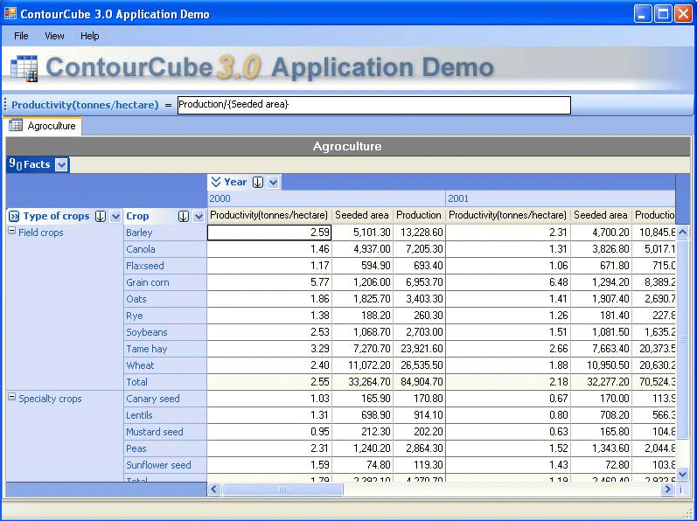Click the Production/{Seeded area} formula field
The width and height of the screenshot is (697, 521).
(373, 105)
